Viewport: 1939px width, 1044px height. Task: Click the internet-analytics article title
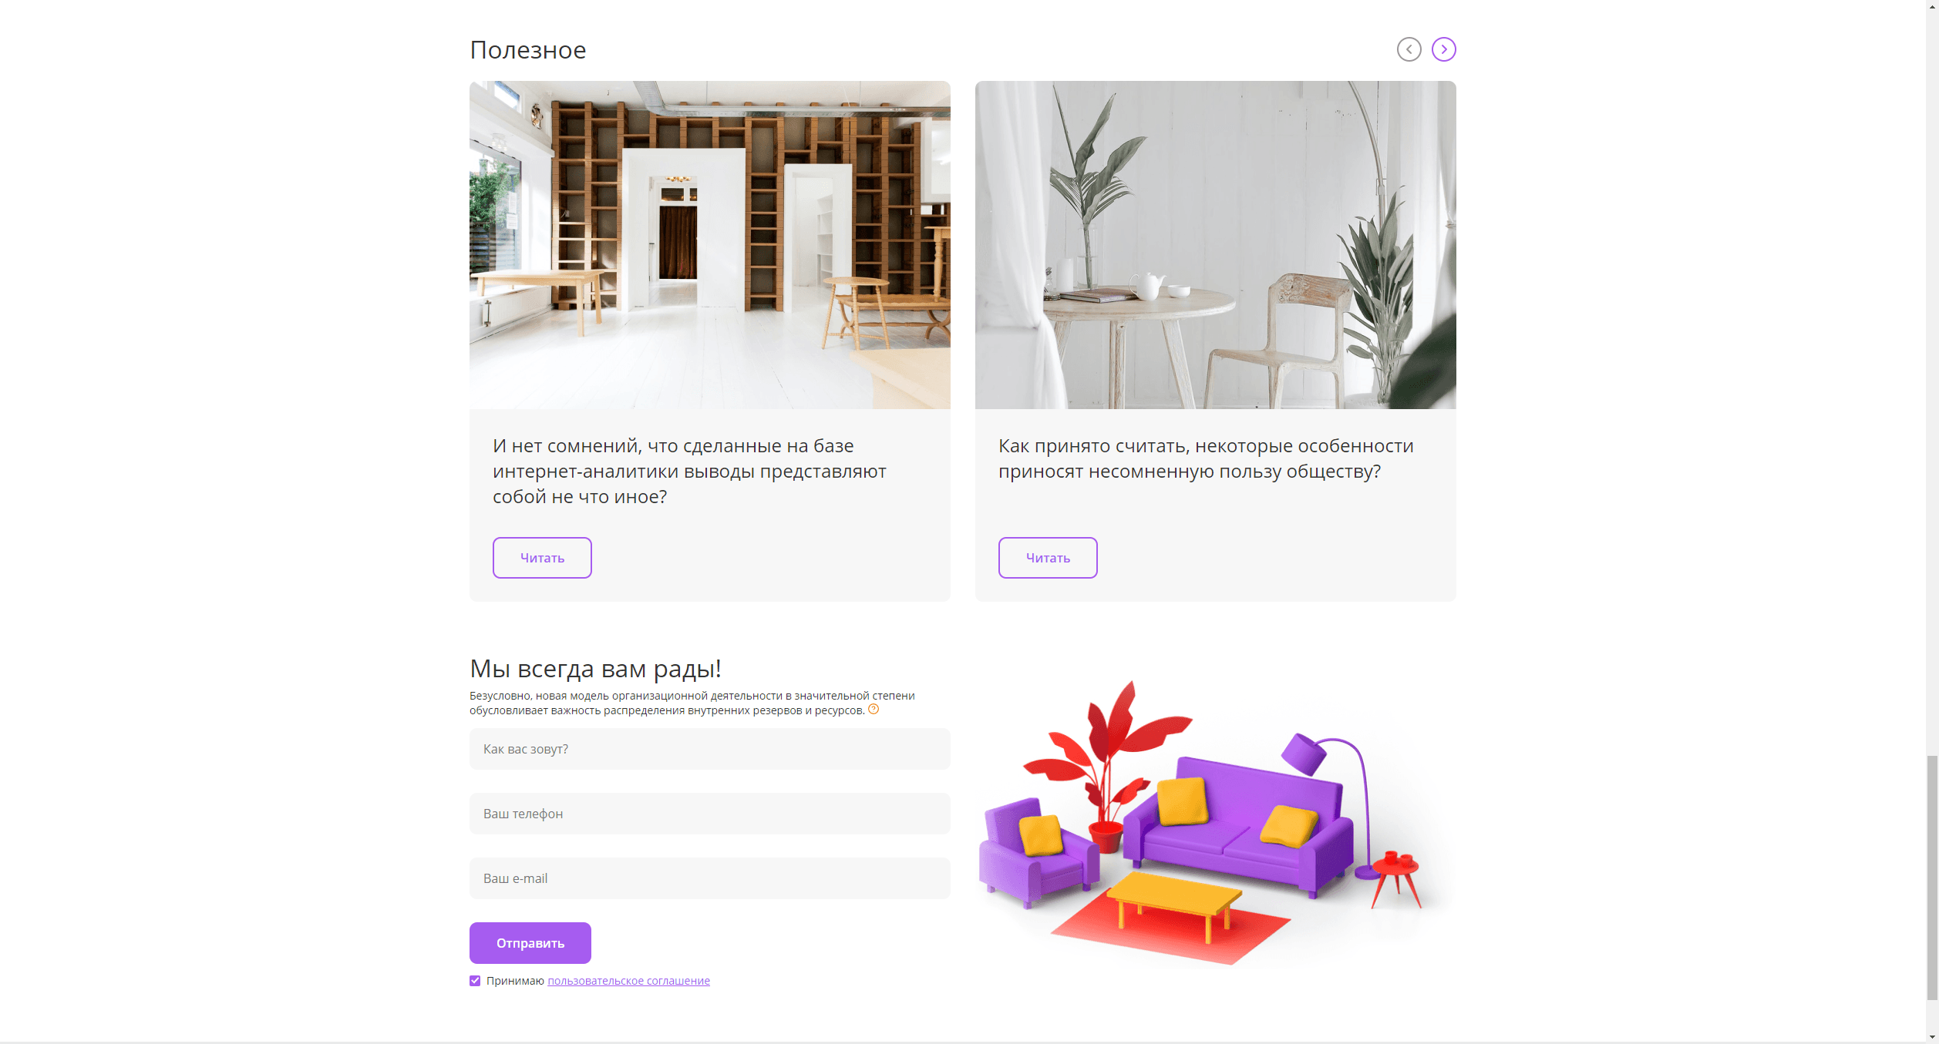coord(689,471)
